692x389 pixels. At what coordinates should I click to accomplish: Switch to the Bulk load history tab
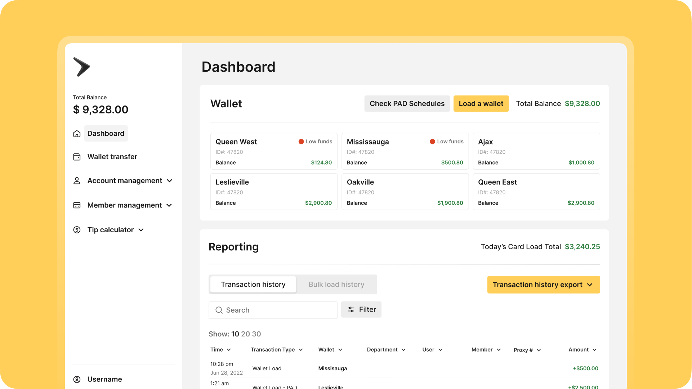click(336, 284)
